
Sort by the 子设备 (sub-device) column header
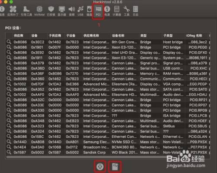71,36
